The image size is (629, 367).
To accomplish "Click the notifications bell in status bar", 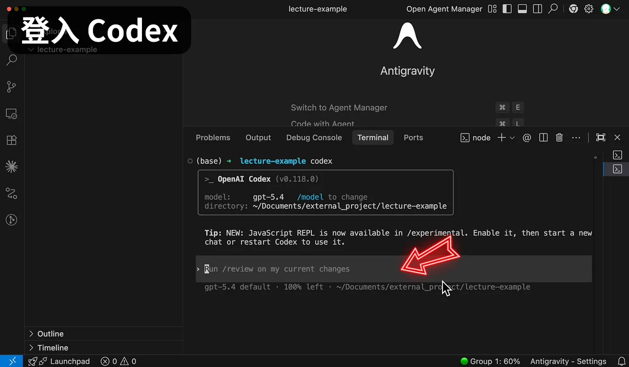I will pos(622,361).
